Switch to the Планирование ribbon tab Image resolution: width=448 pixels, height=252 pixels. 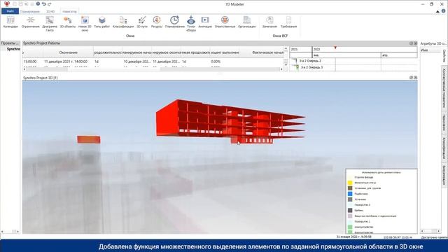coord(30,11)
